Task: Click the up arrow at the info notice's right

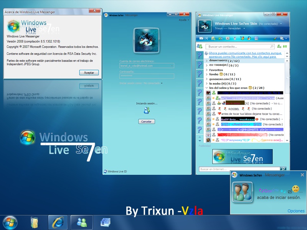Action: click(287, 53)
